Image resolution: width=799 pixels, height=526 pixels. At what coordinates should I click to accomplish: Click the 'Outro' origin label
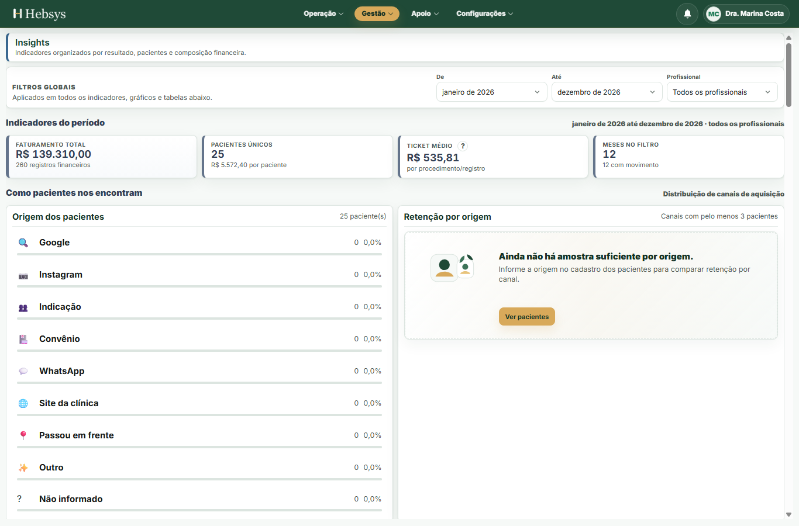51,468
